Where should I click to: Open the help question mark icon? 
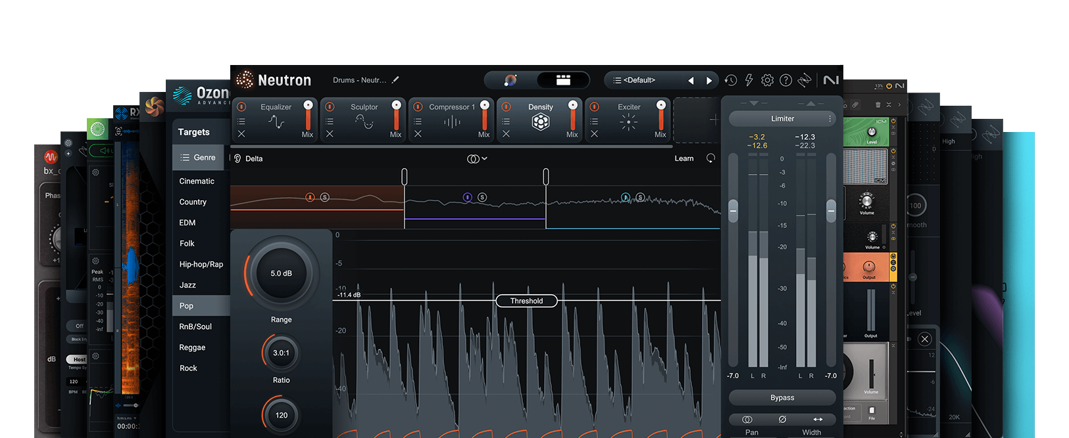tap(785, 80)
